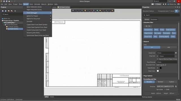Click the All - On filter button
Viewport: 181px width, 101px height.
(x=148, y=26)
